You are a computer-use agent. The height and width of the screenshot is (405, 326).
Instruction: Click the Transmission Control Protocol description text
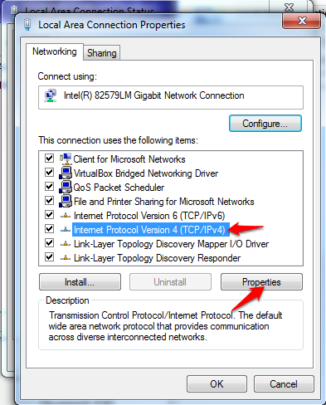165,326
